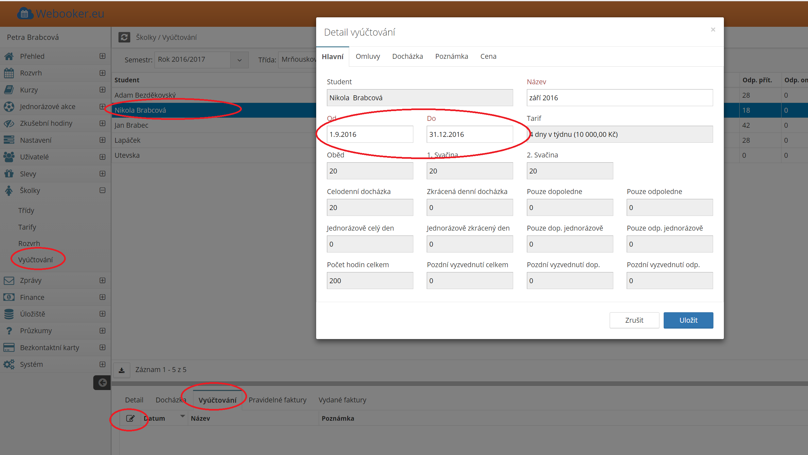Screen dimensions: 808x455
Task: Click the download export icon
Action: point(122,370)
